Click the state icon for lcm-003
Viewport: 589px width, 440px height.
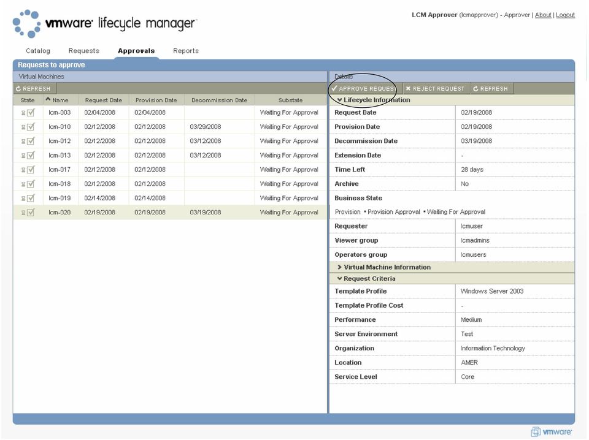point(28,113)
